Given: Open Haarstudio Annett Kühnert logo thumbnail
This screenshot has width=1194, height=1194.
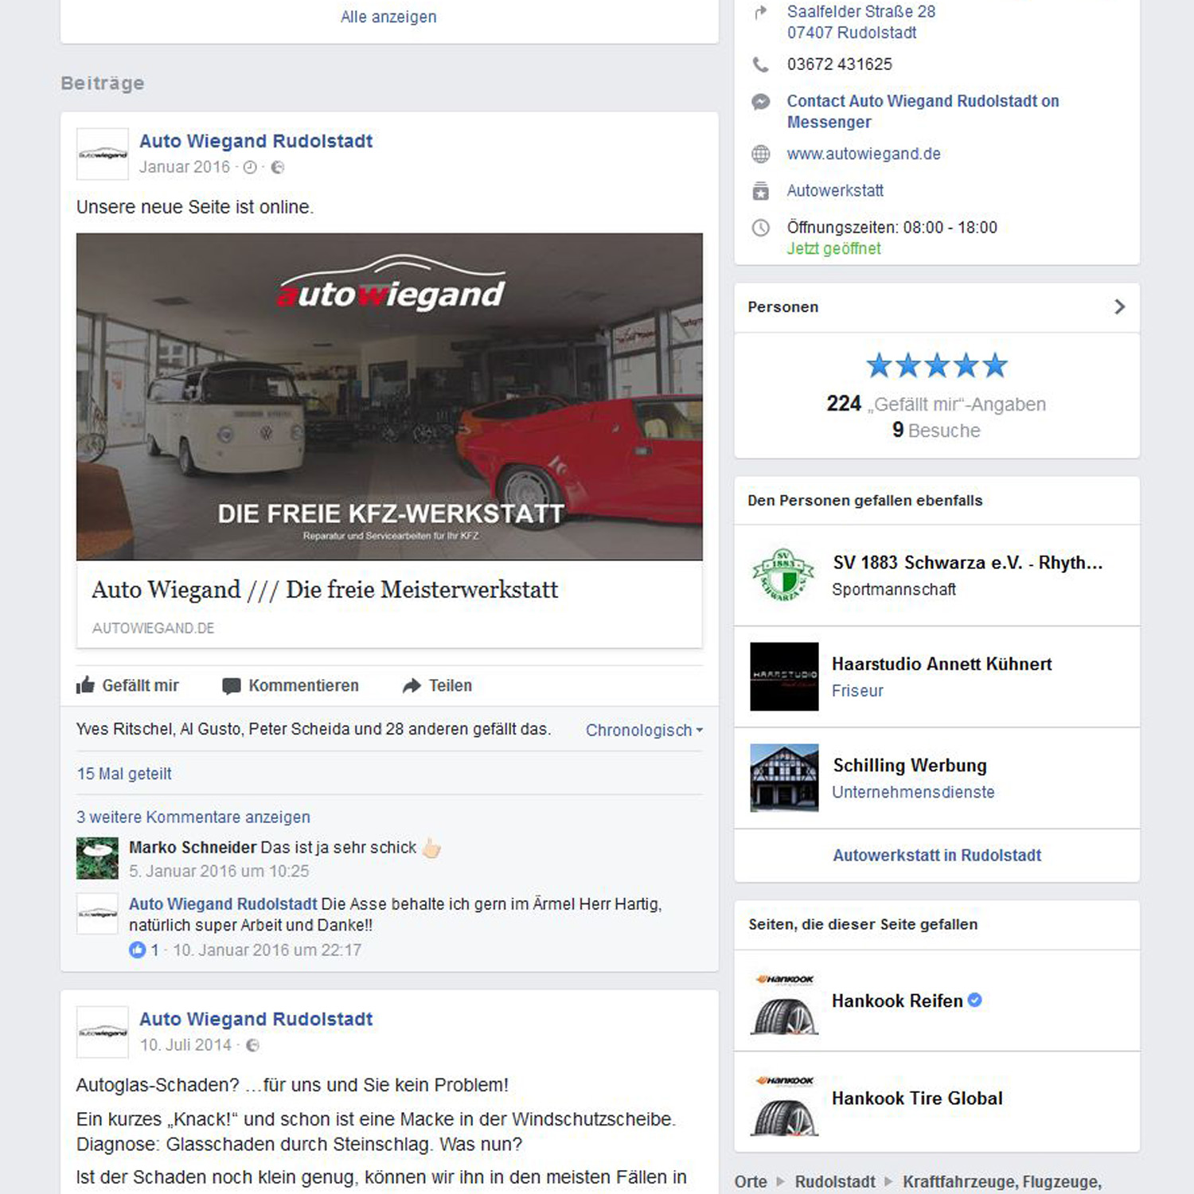Looking at the screenshot, I should pos(784,677).
